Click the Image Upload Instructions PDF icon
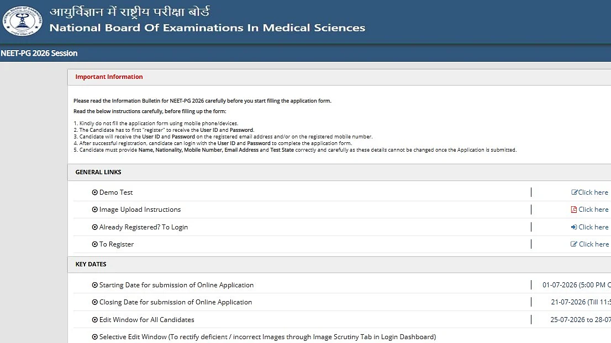Image resolution: width=611 pixels, height=343 pixels. pos(573,210)
